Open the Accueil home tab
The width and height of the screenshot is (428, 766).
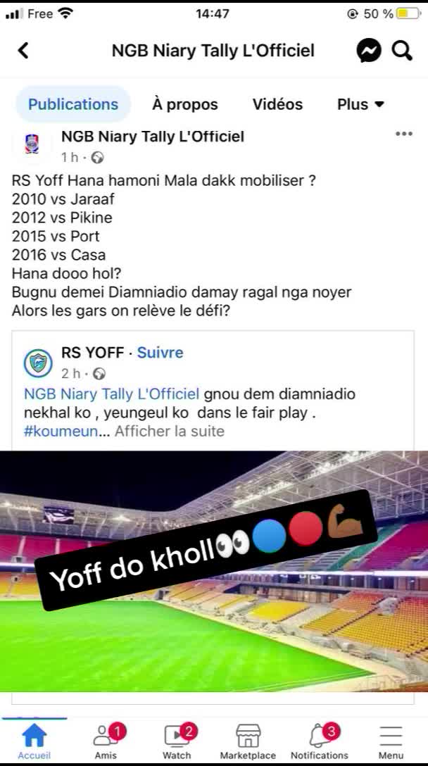coord(34,741)
